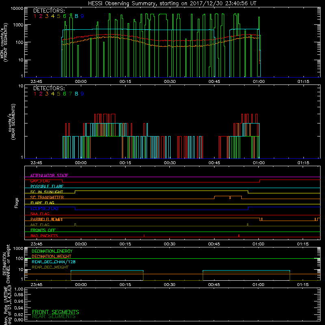Select orange detector 3 in rear segments legend

tap(47, 94)
